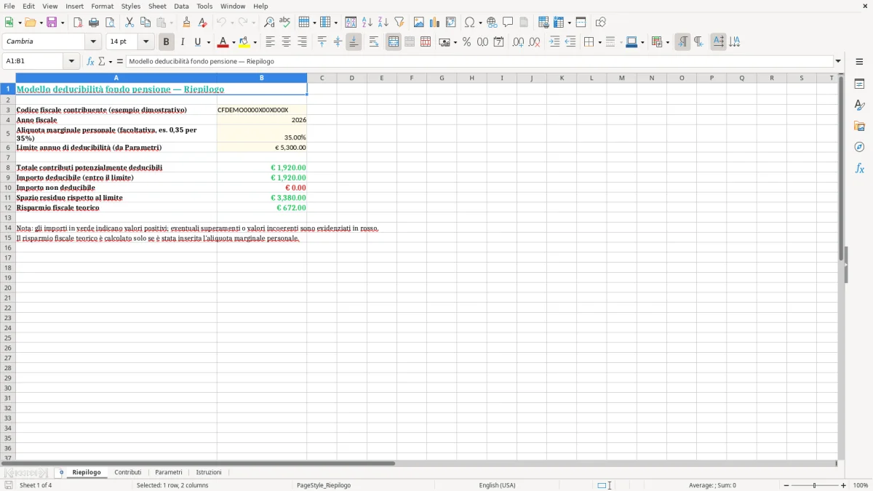Open the Styles menu
Image resolution: width=873 pixels, height=491 pixels.
[131, 6]
